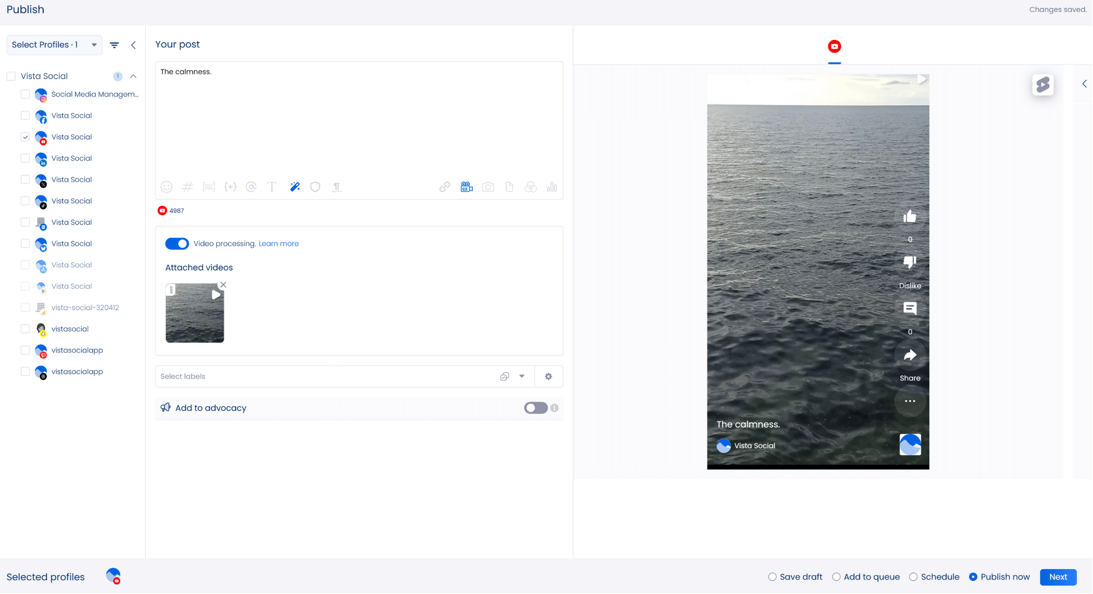Select the Schedule radio option
Screen dimensions: 1093x594
[913, 577]
